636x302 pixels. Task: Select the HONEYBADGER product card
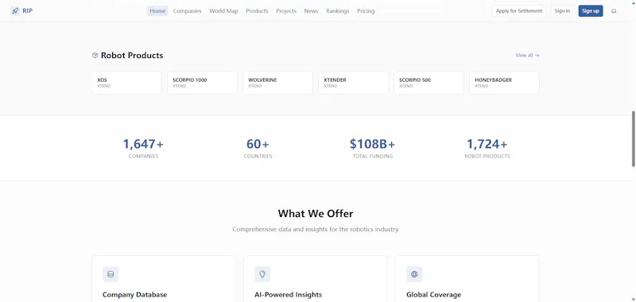pos(504,83)
